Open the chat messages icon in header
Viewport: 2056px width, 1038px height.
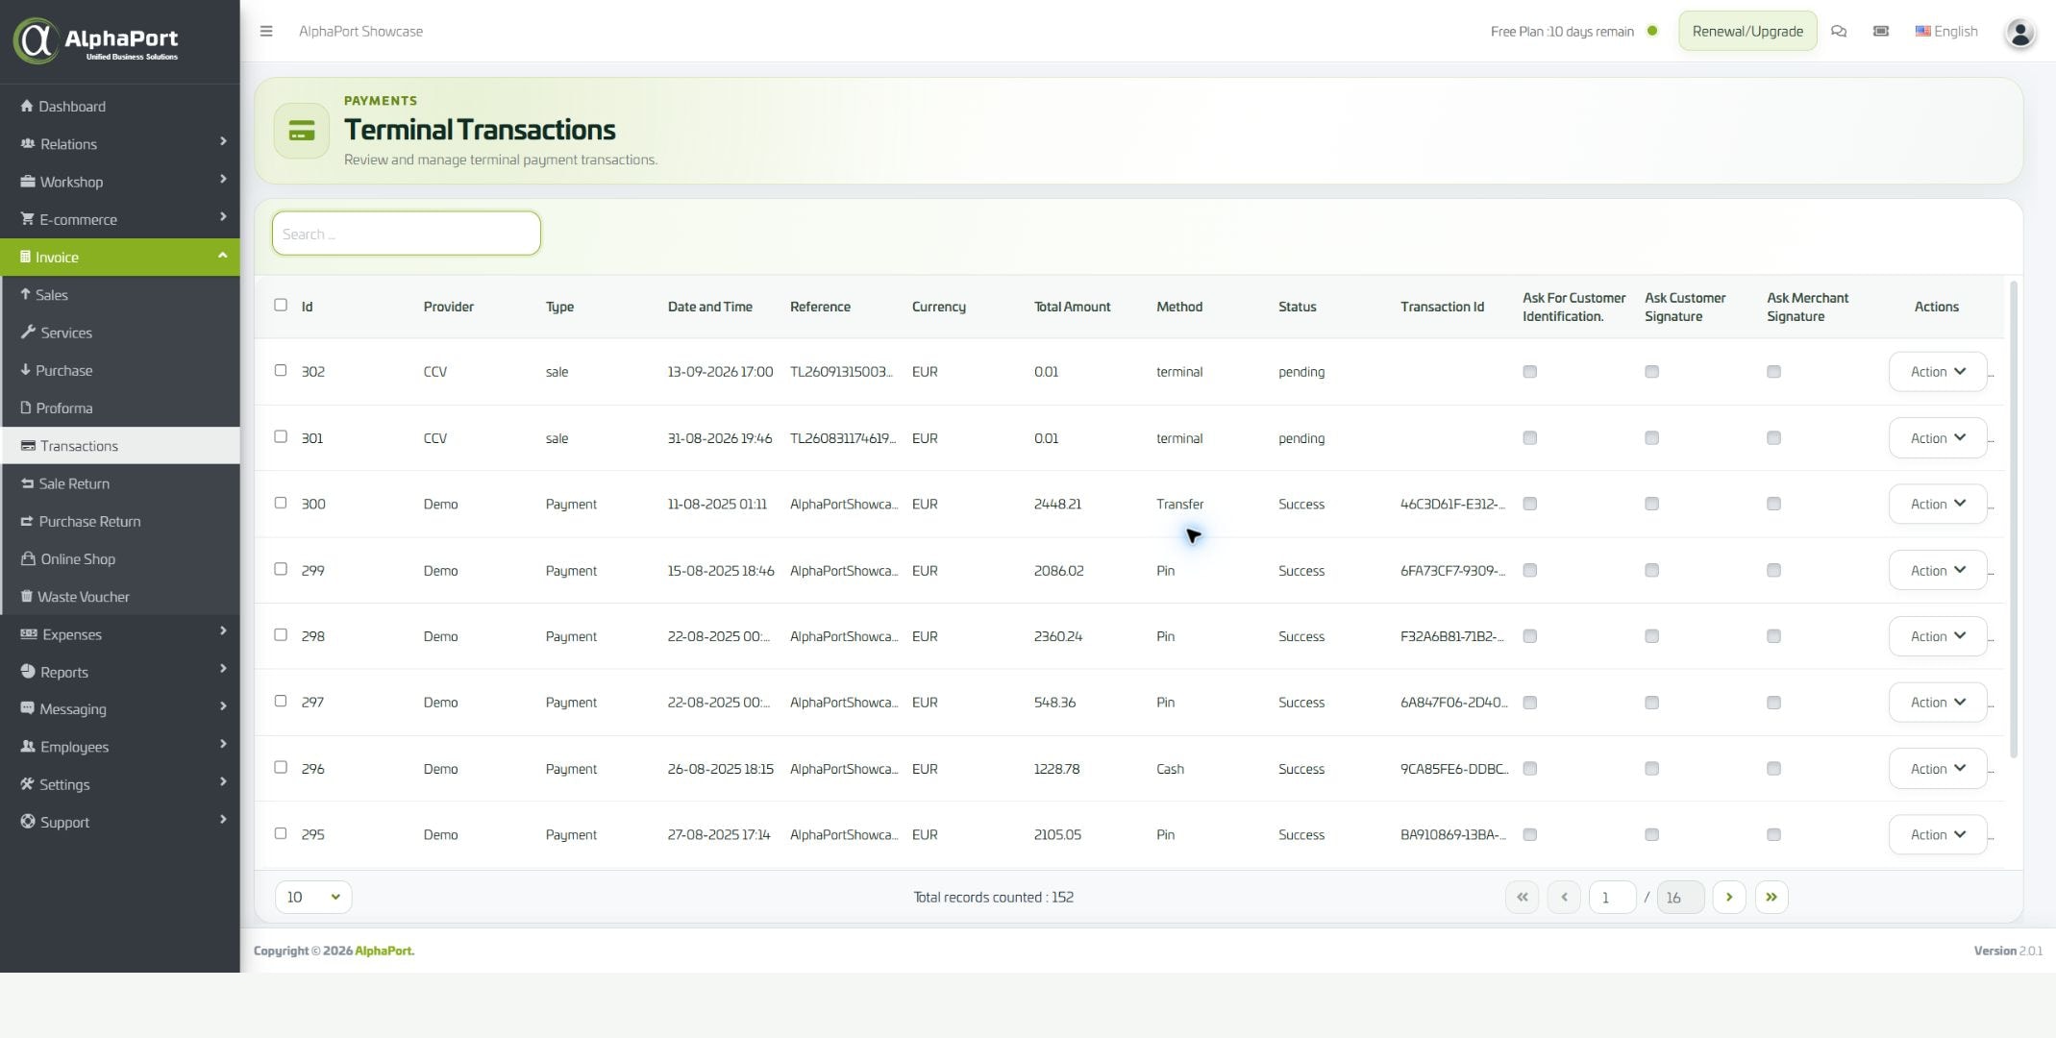click(x=1839, y=31)
